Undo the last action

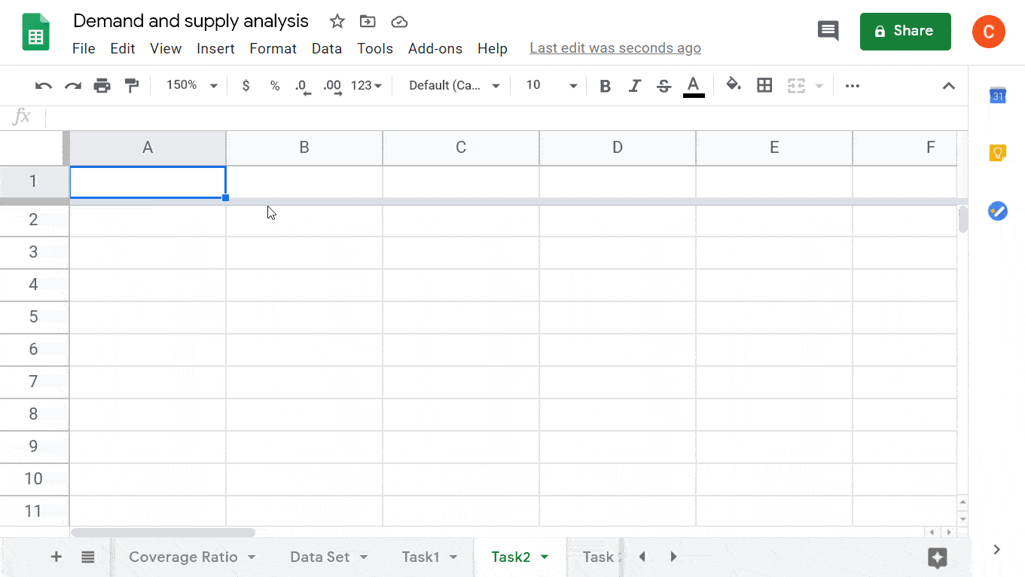[44, 86]
